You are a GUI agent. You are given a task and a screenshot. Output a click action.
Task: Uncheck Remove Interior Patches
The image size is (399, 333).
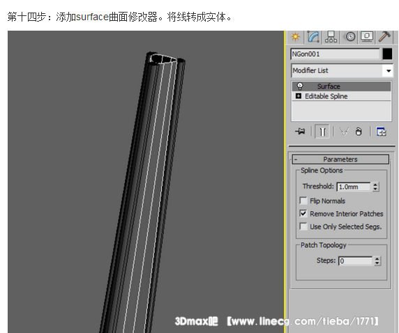point(303,214)
